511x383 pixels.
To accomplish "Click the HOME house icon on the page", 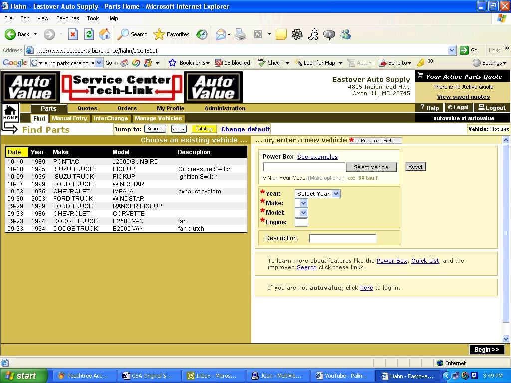I will pos(10,113).
